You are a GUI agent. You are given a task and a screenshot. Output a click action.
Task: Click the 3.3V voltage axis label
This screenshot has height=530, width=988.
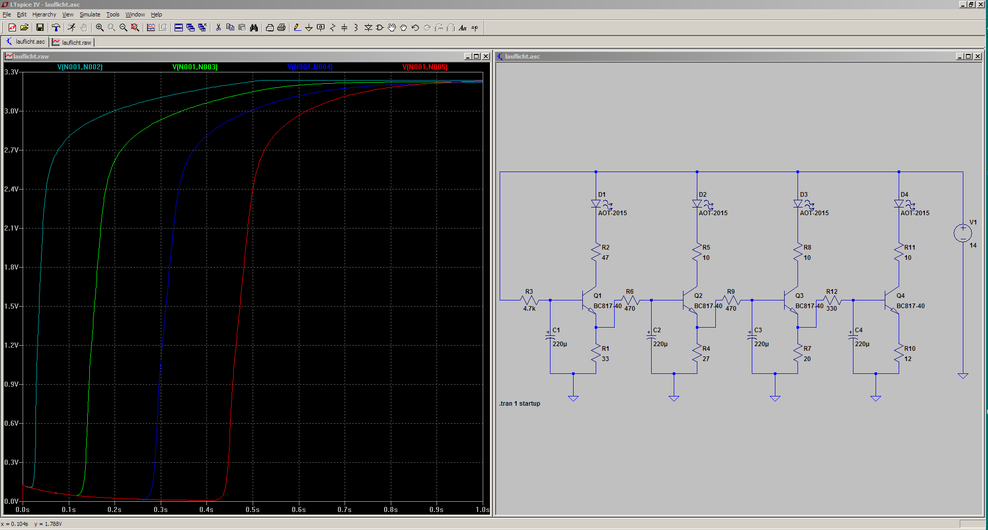coord(11,72)
